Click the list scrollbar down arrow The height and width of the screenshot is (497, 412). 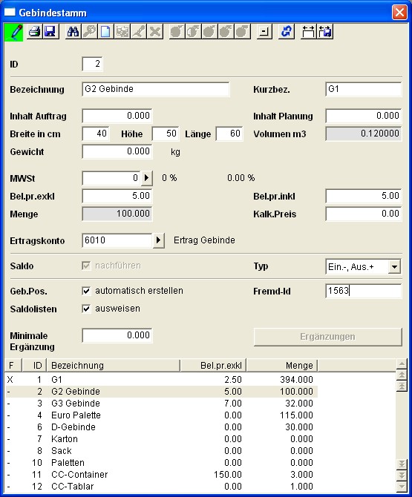402,486
